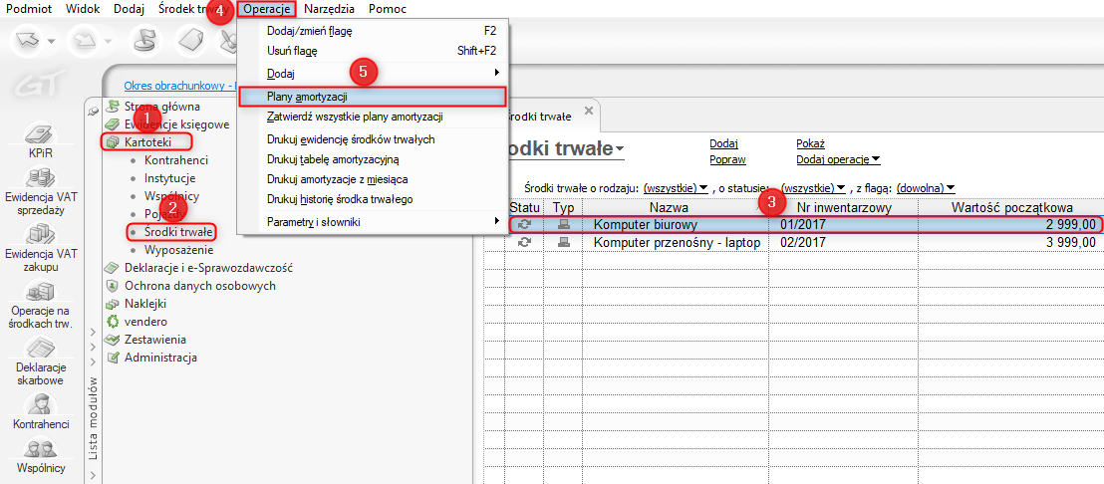Open the rodzaj filter (wszystkie) dropdown

pyautogui.click(x=676, y=188)
